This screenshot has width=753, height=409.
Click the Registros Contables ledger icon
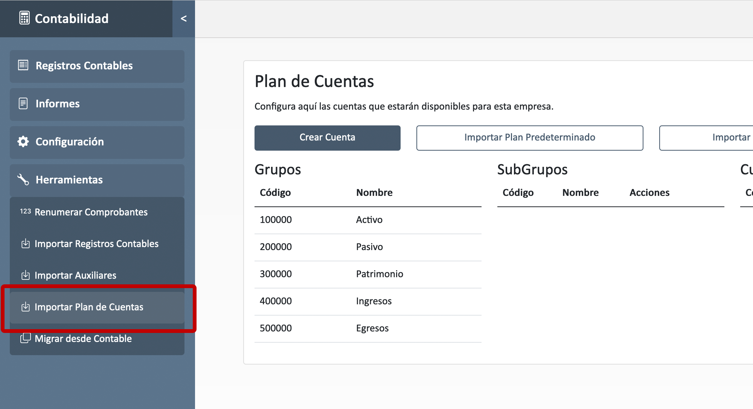[23, 66]
